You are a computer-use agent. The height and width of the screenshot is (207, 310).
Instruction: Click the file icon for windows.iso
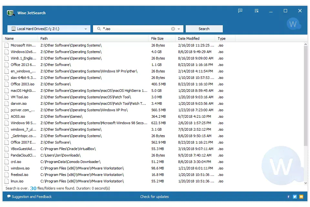pos(7,169)
